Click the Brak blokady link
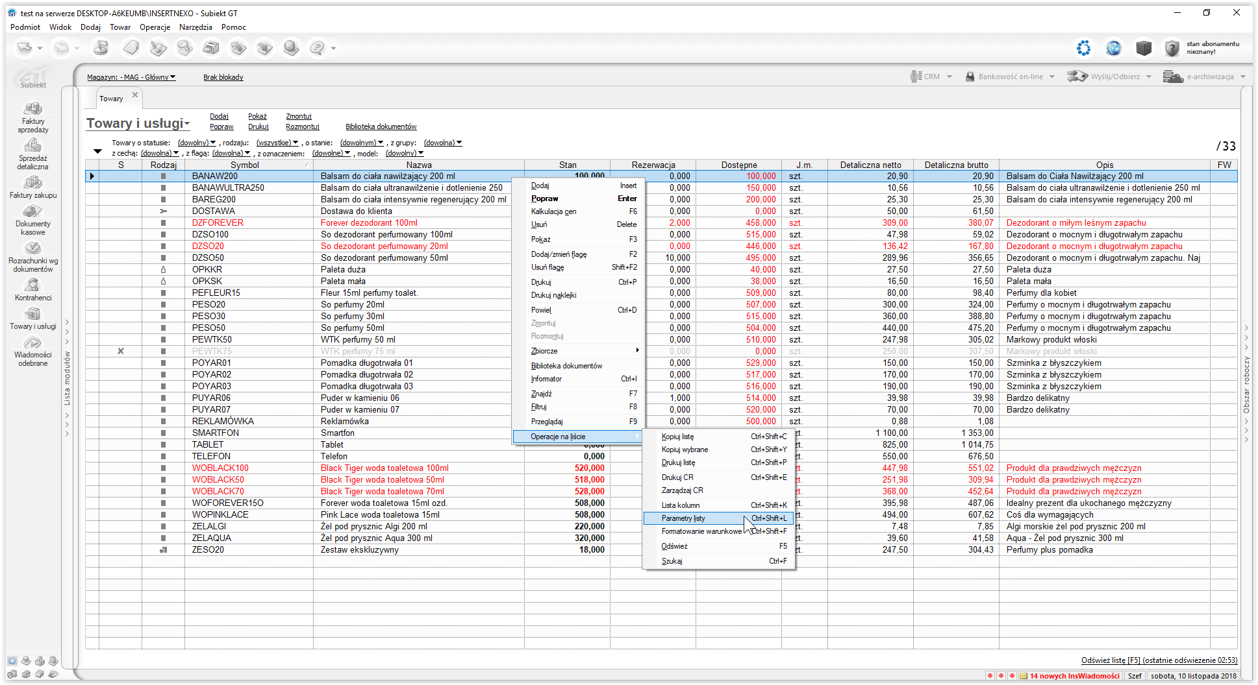This screenshot has height=685, width=1258. pyautogui.click(x=223, y=77)
